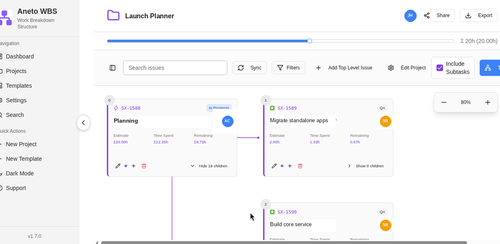The image size is (500, 244).
Task: Click the 80% zoom level value
Action: (466, 102)
